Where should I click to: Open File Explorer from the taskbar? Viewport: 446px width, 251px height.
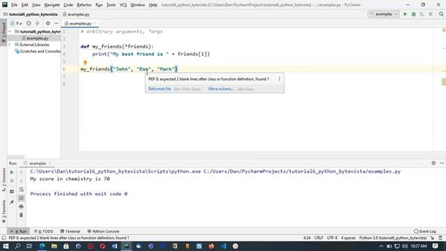point(54,246)
